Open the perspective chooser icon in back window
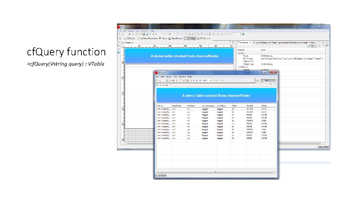 pyautogui.click(x=120, y=38)
